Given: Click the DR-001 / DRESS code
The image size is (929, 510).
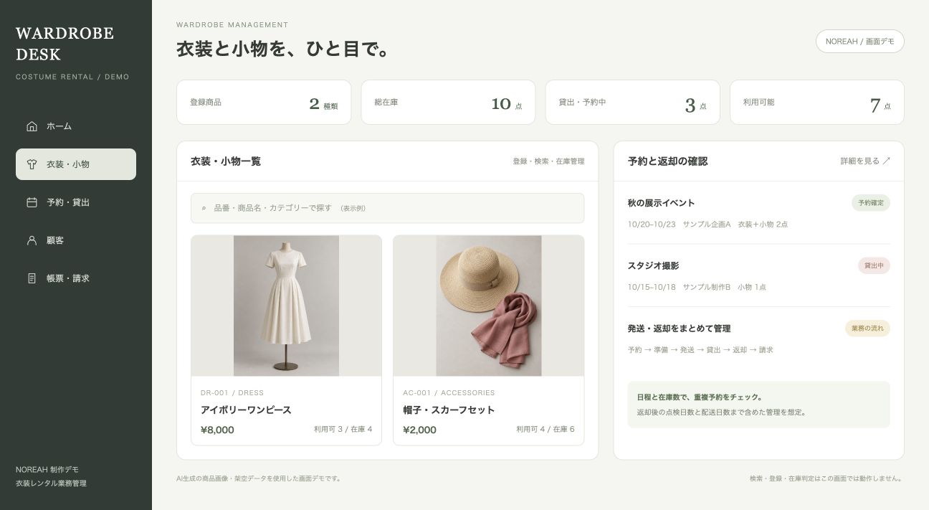Looking at the screenshot, I should [232, 393].
